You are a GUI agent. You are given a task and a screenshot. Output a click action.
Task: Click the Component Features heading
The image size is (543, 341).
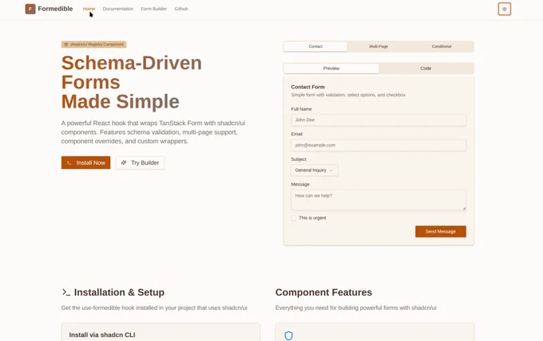click(323, 292)
